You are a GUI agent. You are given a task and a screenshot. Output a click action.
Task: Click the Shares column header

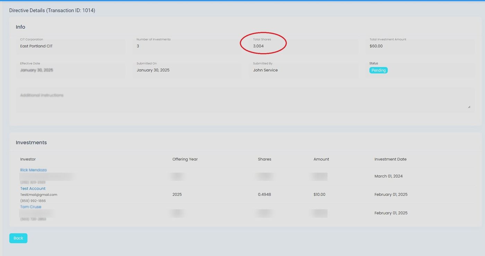264,159
